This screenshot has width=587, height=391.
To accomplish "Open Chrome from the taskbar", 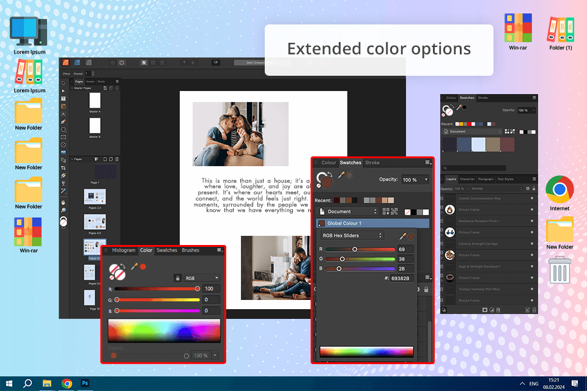I will (x=67, y=383).
